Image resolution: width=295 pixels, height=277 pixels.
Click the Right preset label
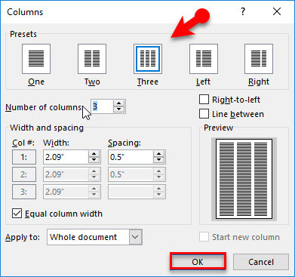pyautogui.click(x=259, y=82)
